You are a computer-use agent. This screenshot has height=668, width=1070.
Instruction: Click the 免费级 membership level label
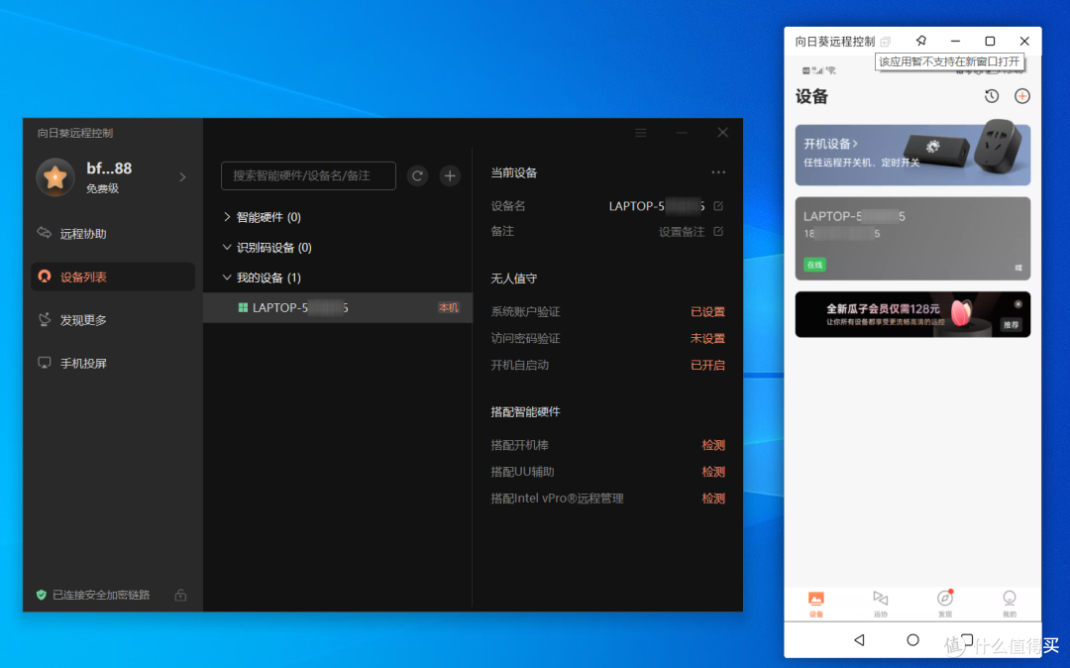pyautogui.click(x=102, y=189)
